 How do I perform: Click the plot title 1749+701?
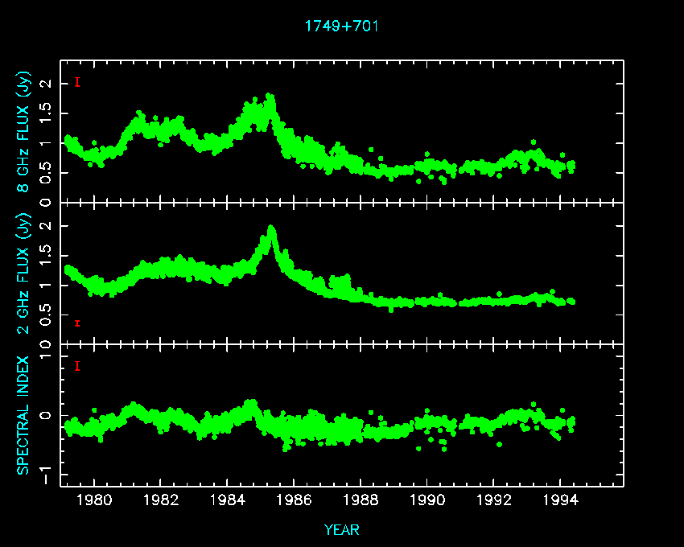coord(341,26)
